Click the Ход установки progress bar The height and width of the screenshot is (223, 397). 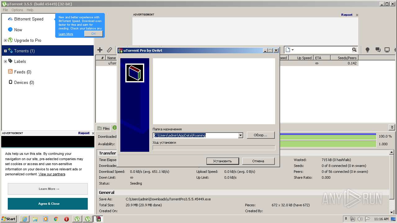[214, 148]
